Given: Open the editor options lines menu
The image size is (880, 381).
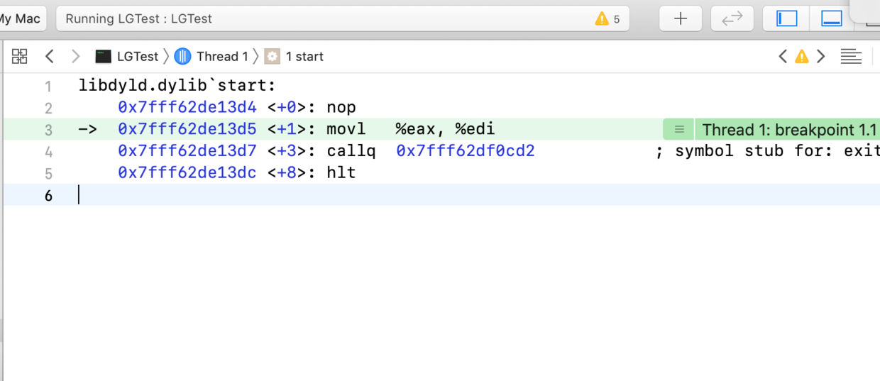Looking at the screenshot, I should click(851, 56).
